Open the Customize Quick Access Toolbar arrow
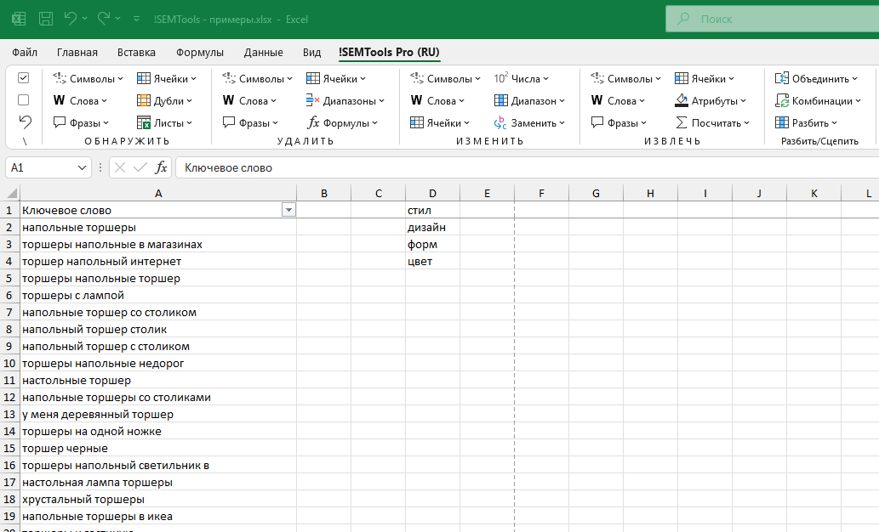879x532 pixels. pyautogui.click(x=138, y=18)
